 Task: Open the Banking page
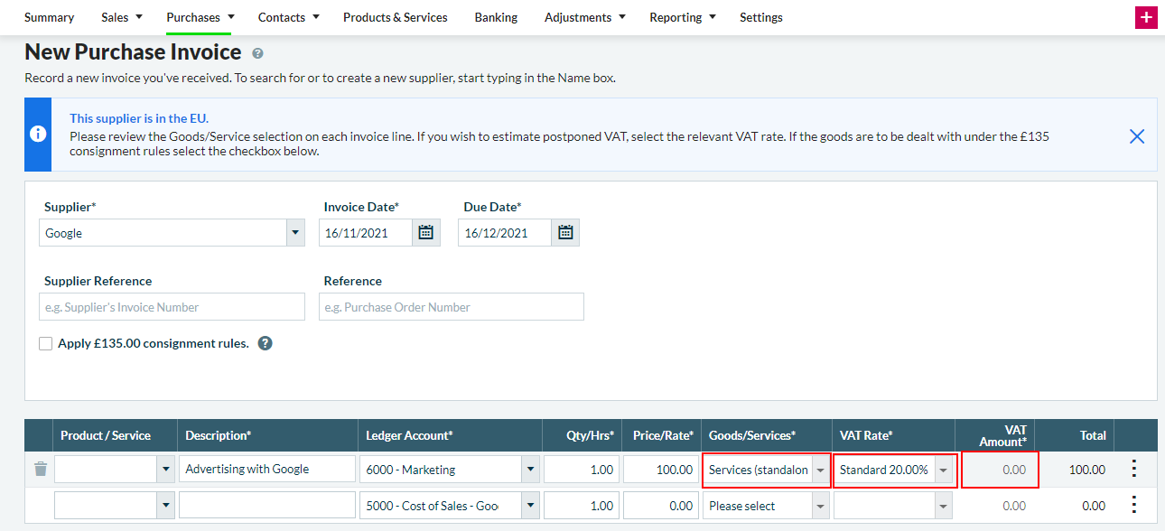click(x=496, y=17)
